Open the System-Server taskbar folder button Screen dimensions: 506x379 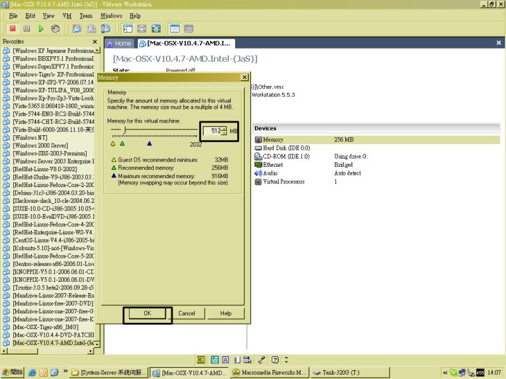pos(109,373)
